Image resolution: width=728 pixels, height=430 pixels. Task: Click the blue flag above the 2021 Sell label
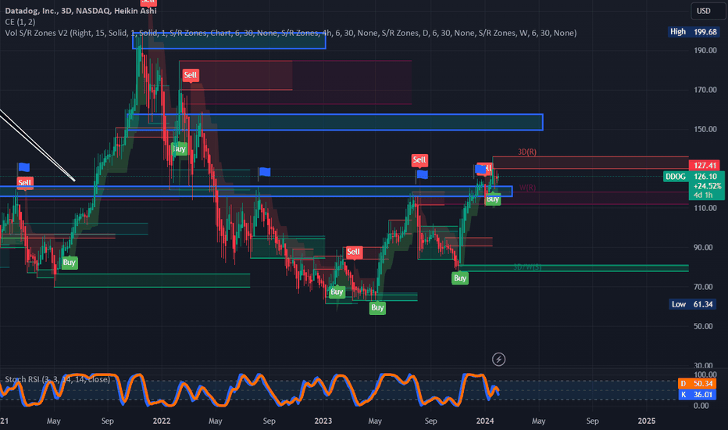point(23,167)
